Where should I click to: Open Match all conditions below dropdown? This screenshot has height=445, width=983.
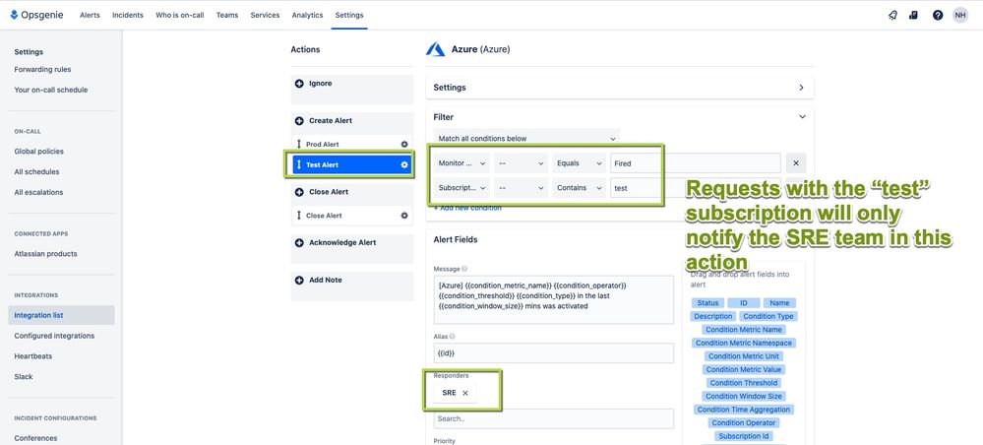[526, 138]
